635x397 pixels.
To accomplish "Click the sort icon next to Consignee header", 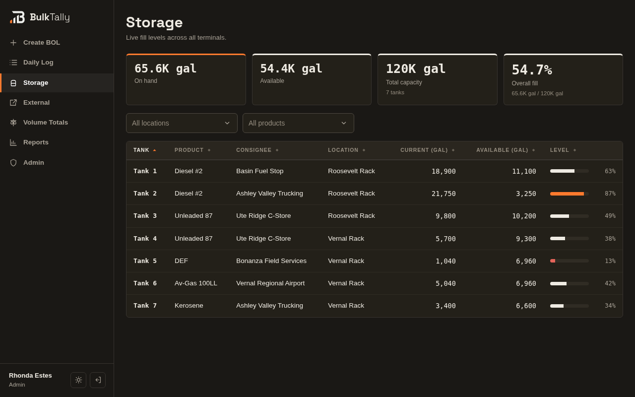I will coord(277,150).
